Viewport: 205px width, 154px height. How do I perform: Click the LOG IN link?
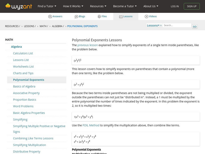[175, 6]
